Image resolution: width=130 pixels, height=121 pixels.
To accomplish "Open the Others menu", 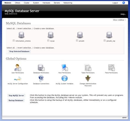I will pyautogui.click(x=18, y=3).
